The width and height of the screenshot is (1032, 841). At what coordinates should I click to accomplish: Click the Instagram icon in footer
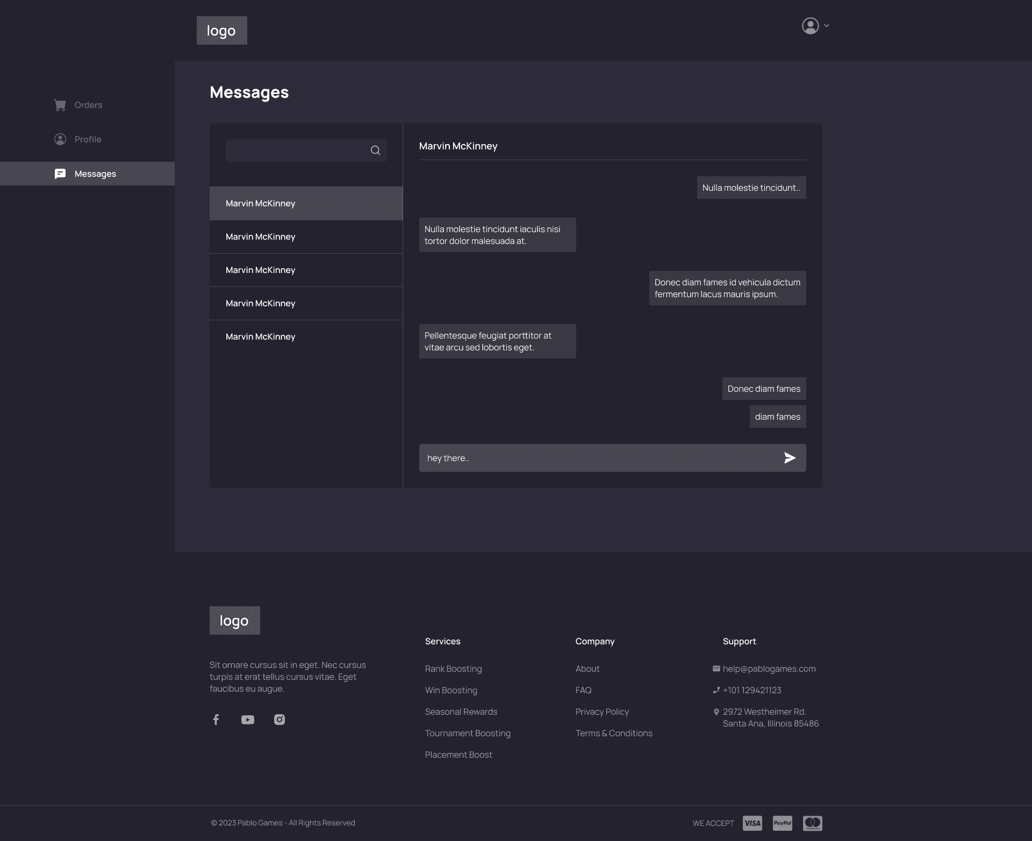[279, 720]
